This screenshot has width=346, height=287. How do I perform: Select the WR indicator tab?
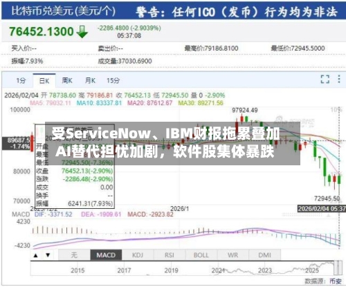tap(233, 255)
